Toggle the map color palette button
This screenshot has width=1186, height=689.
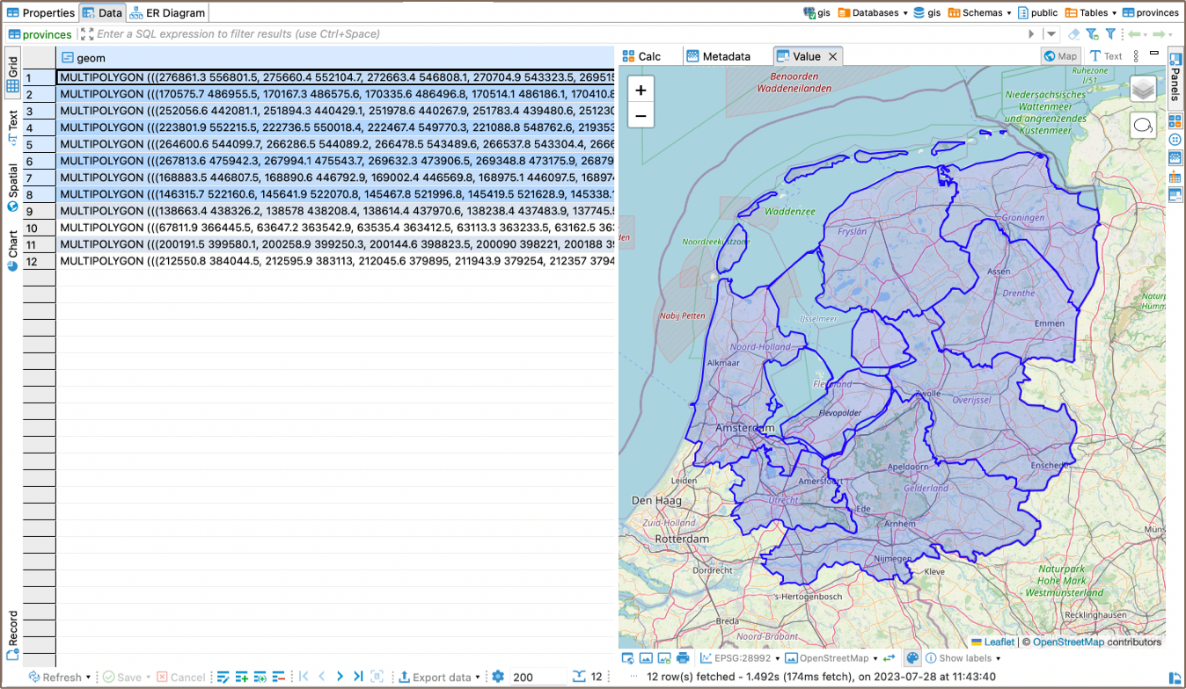click(912, 658)
